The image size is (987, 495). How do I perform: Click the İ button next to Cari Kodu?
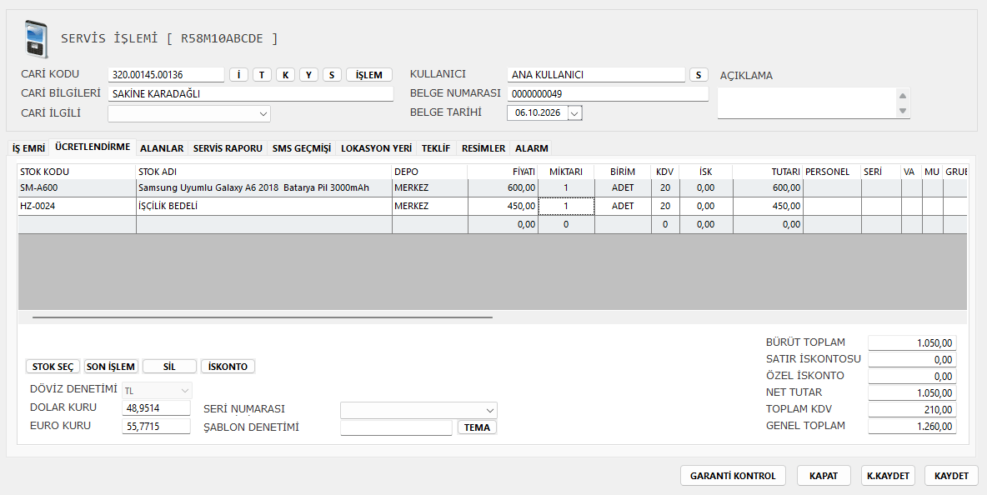(238, 75)
